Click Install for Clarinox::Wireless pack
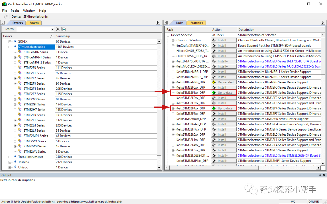Screen dimensions: 327x204 coord(224,40)
